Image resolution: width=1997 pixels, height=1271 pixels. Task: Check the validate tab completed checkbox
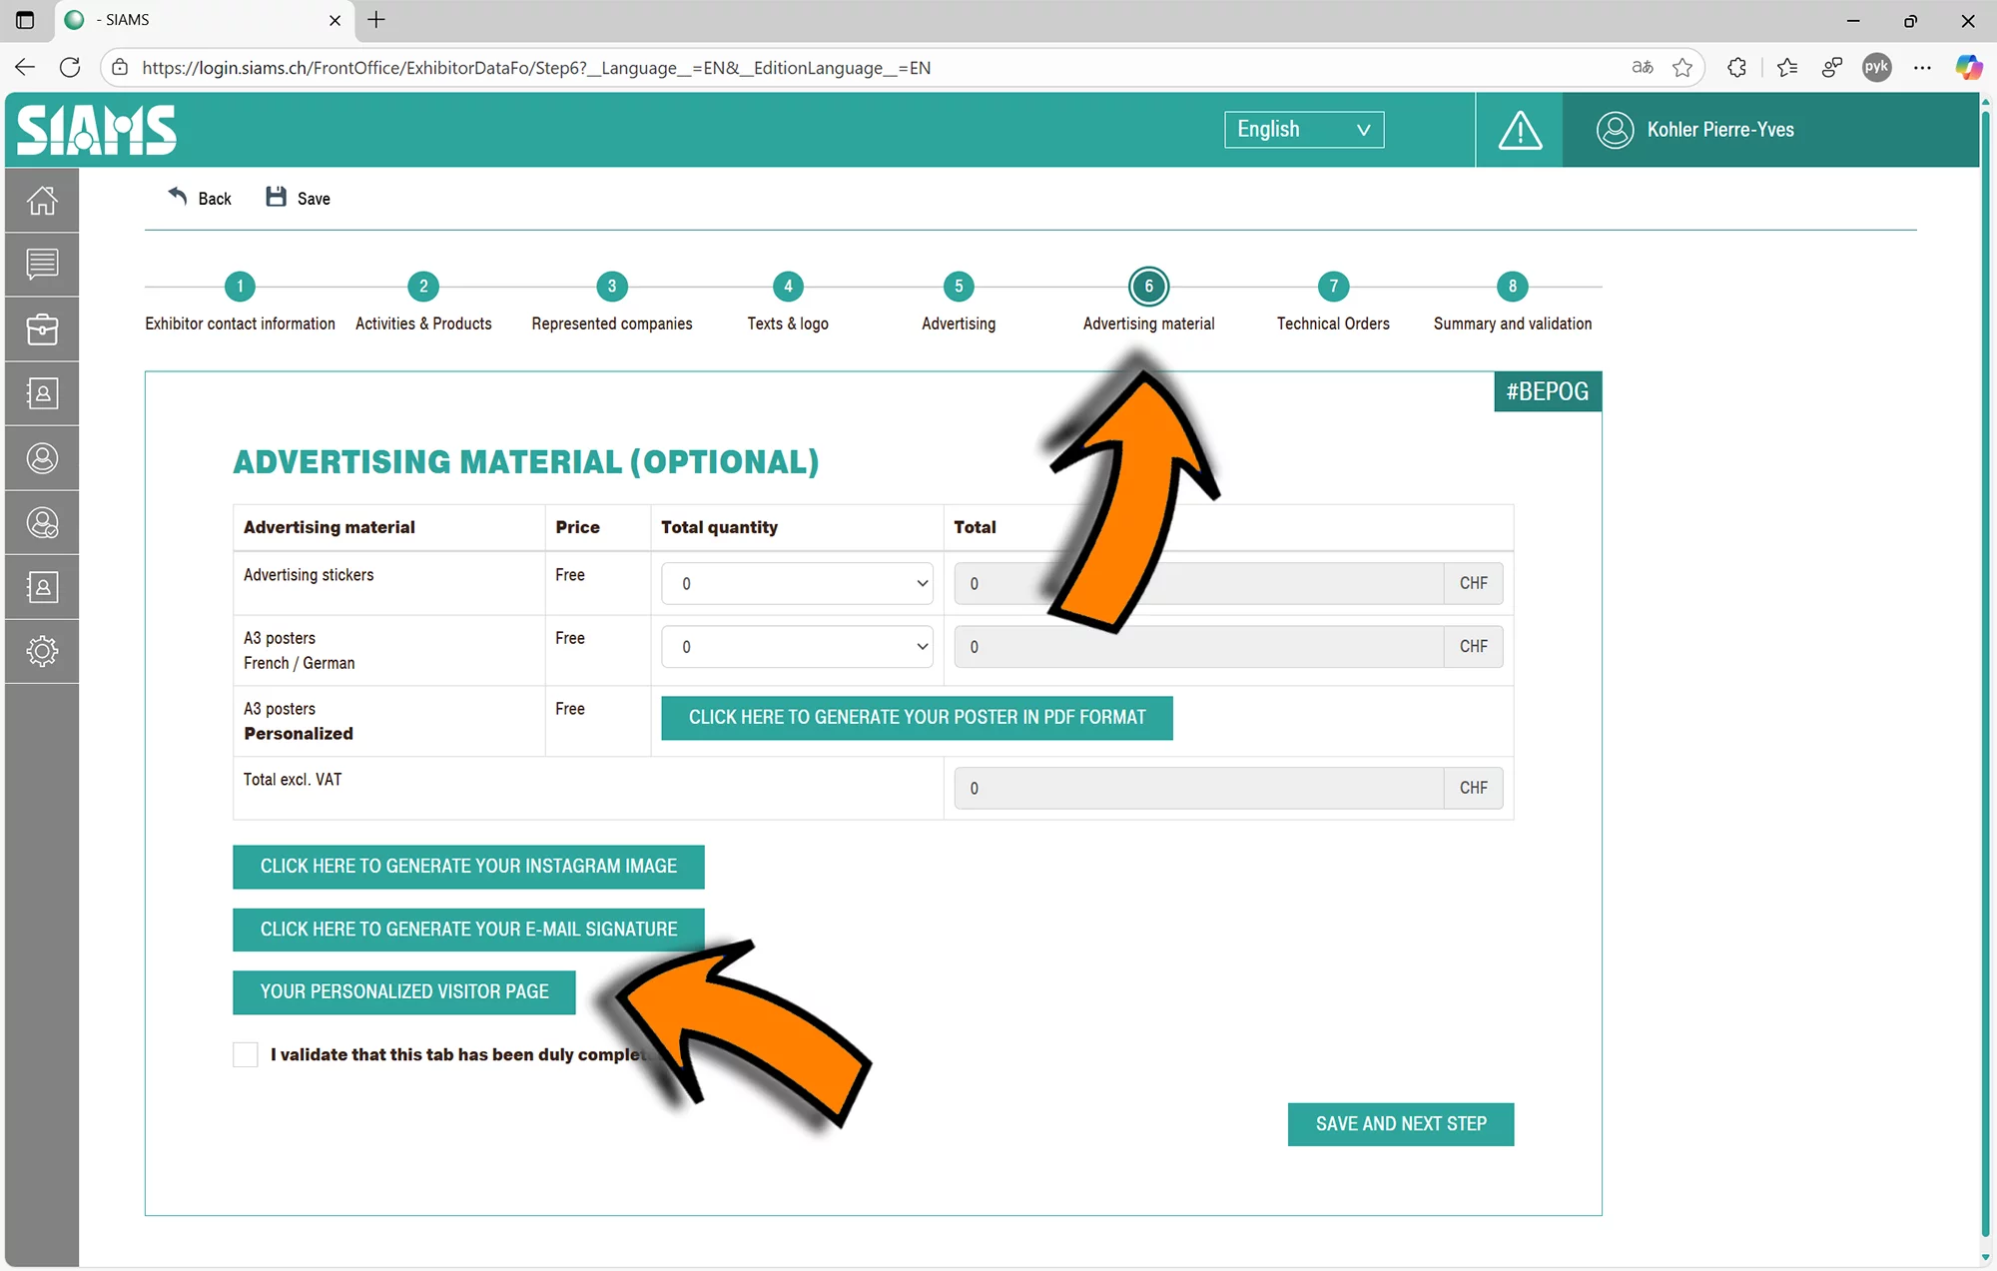[x=246, y=1054]
